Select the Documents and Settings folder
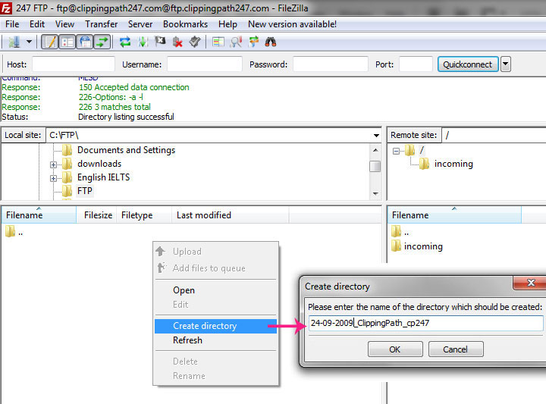The height and width of the screenshot is (404, 546). [126, 150]
